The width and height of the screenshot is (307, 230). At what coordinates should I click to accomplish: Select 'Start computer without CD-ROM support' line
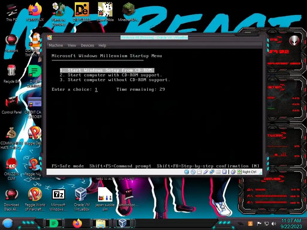coord(115,80)
